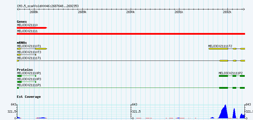253x120 pixels.
Task: Click the scaffold00046 coordinate range text
Action: 48,6
